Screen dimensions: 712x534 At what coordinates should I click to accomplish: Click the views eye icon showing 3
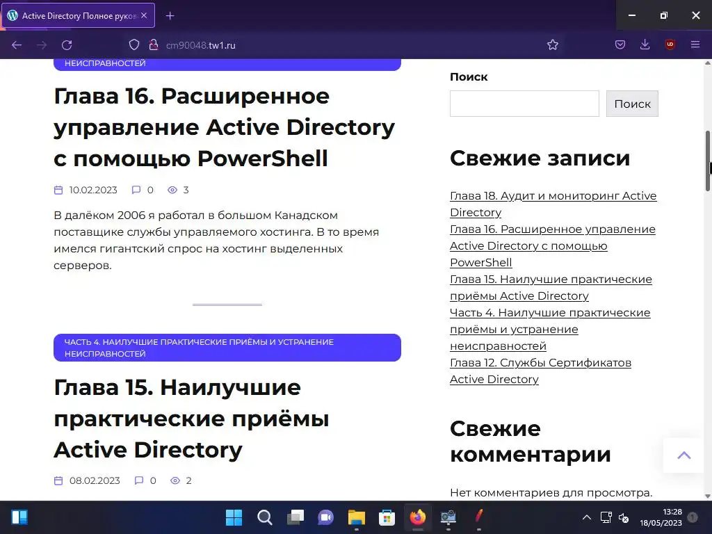172,190
